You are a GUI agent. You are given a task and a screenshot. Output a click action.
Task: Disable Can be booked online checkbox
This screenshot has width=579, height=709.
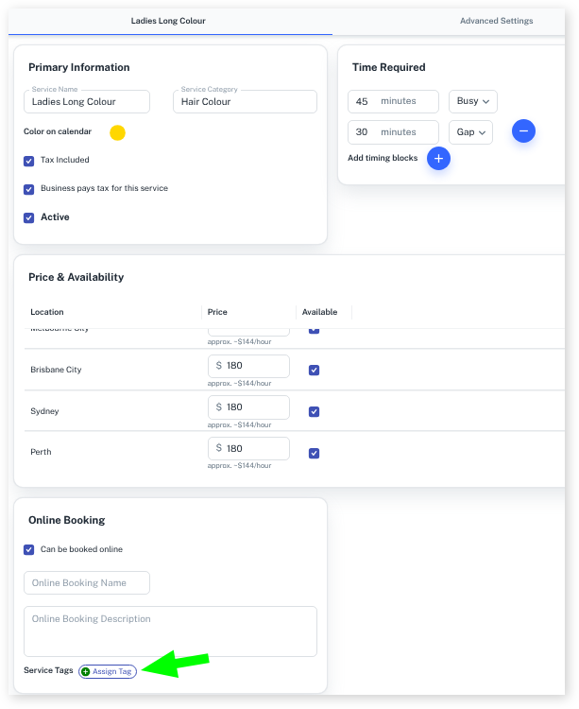(29, 549)
